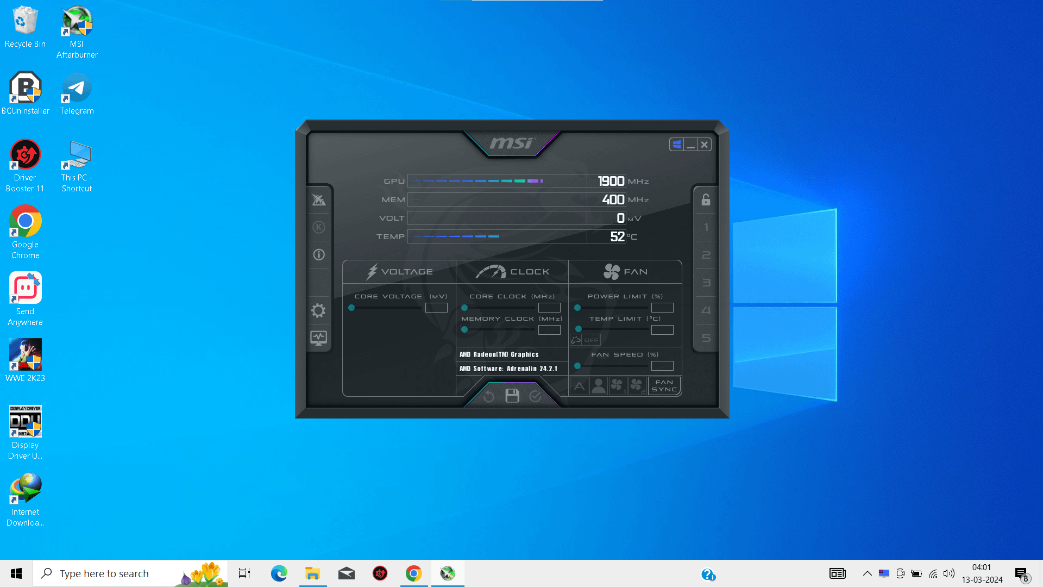This screenshot has height=587, width=1043.
Task: Select profile slot 4
Action: pyautogui.click(x=706, y=310)
